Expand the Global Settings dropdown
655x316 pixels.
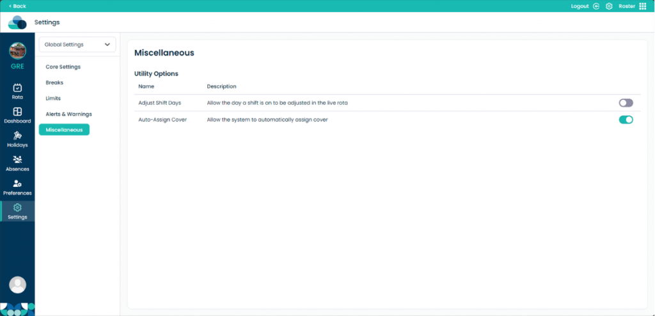77,44
